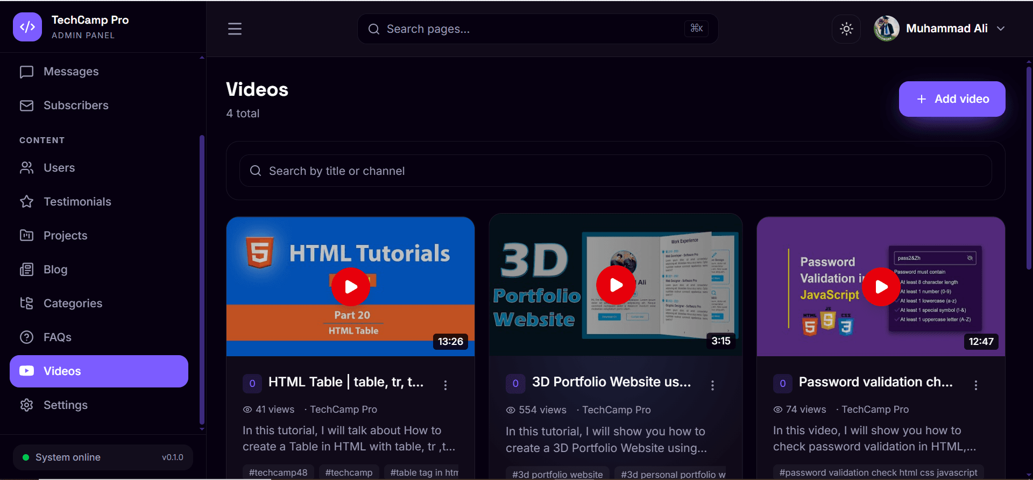Focus the Search by title or channel field
This screenshot has height=480, width=1033.
tap(615, 171)
